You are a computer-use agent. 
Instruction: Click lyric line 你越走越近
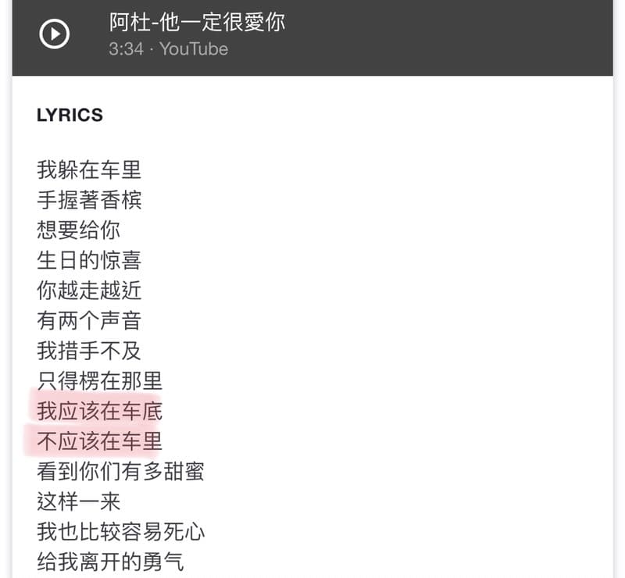pos(89,291)
